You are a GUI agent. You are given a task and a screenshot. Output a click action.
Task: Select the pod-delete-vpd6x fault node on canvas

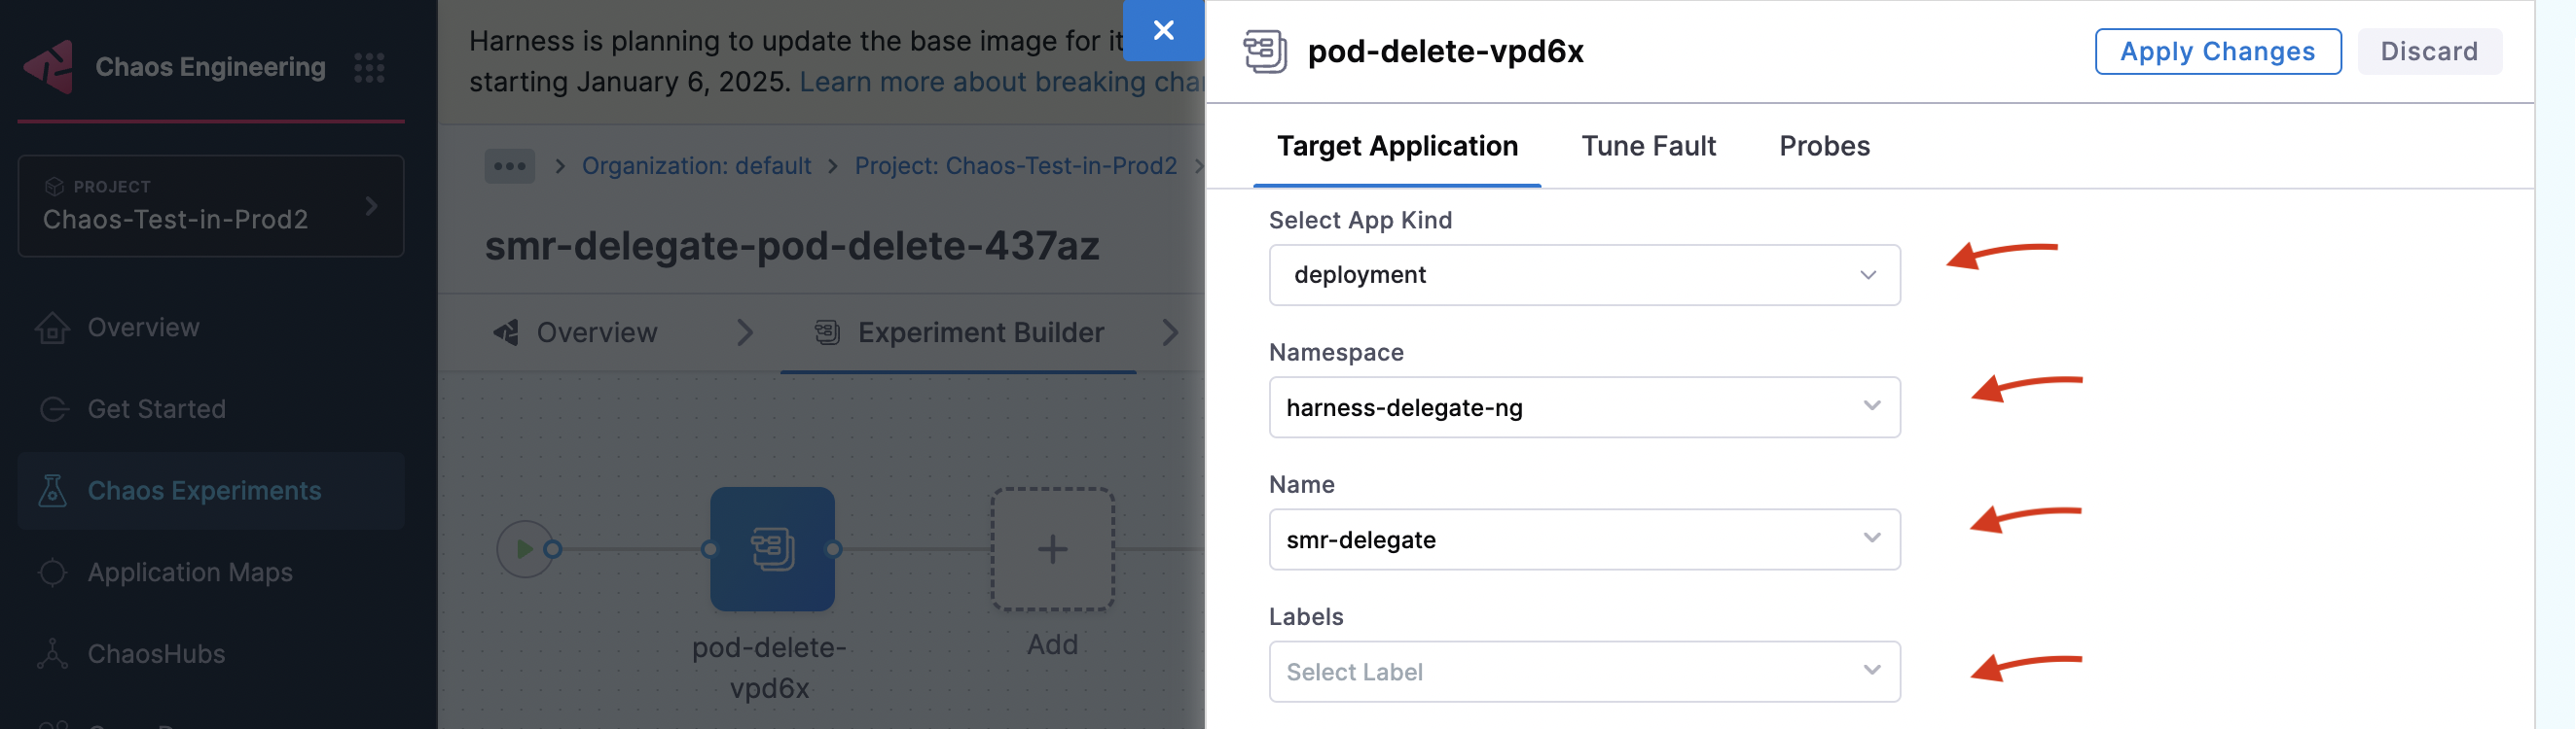772,549
